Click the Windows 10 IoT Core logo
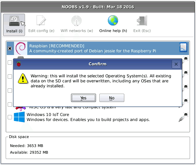 [19, 117]
